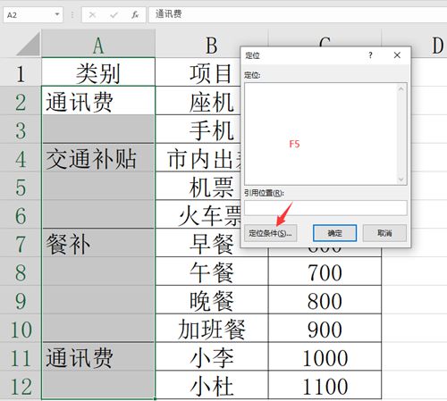Viewport: 447px width, 401px height.
Task: Close the 定位 dialog
Action: pyautogui.click(x=397, y=55)
